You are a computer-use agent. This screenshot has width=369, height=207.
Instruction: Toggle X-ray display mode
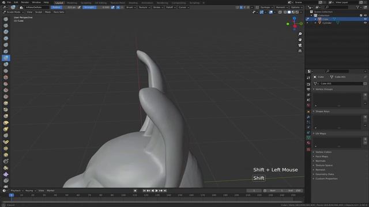(280, 12)
